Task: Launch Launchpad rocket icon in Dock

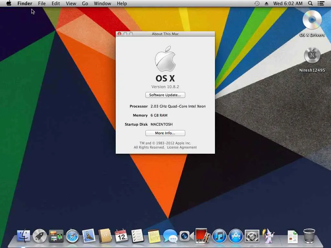Action: pos(40,236)
